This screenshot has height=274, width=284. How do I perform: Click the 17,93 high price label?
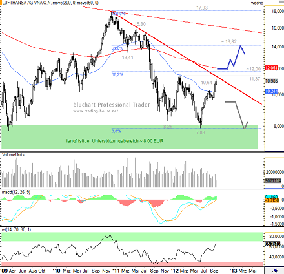202,8
